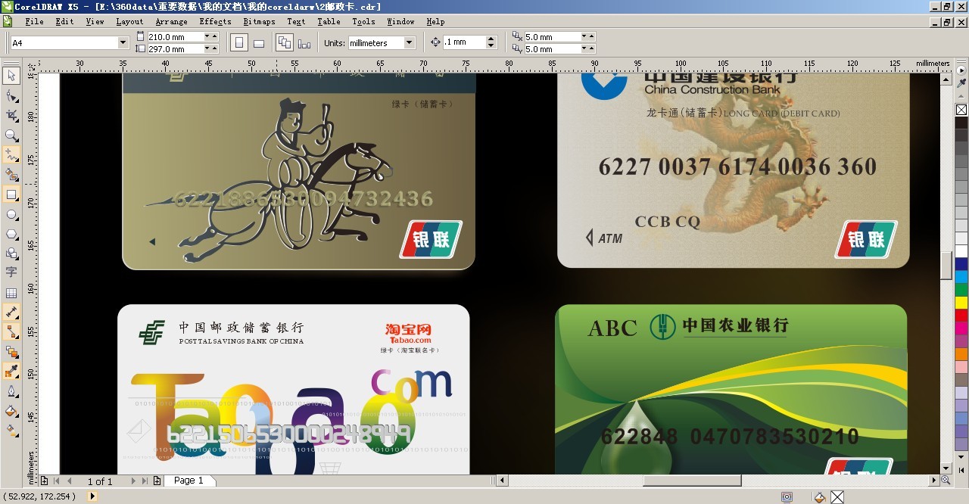The image size is (969, 504).
Task: Select the Rectangle tool
Action: pos(11,194)
